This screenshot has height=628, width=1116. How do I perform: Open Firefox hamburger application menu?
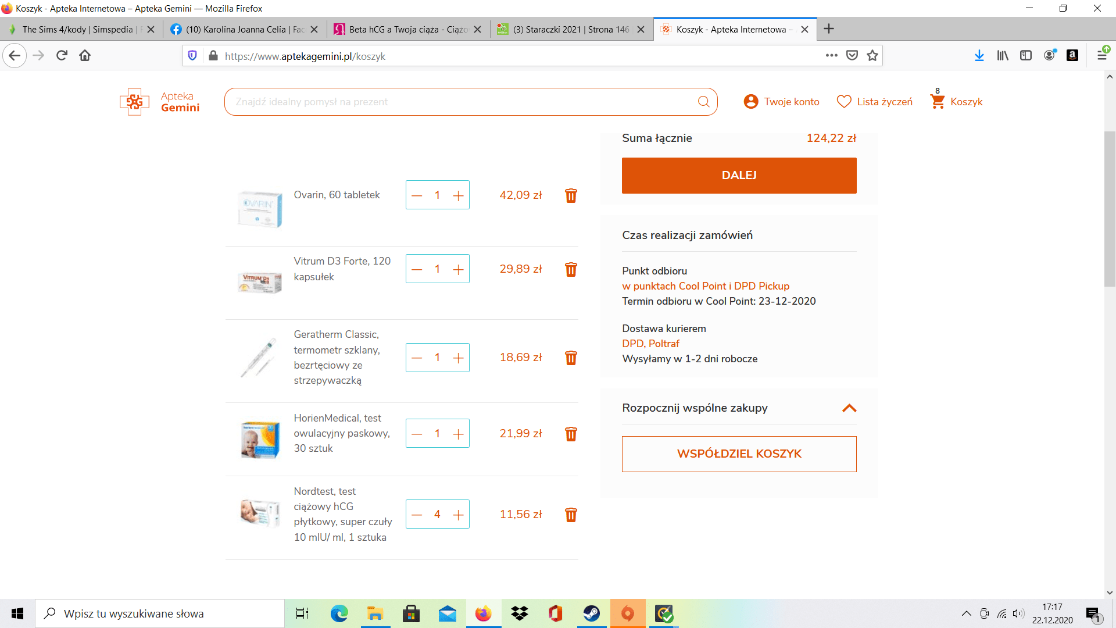click(1101, 56)
